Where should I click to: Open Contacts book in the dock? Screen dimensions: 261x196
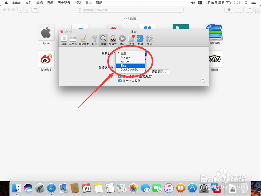click(75, 188)
